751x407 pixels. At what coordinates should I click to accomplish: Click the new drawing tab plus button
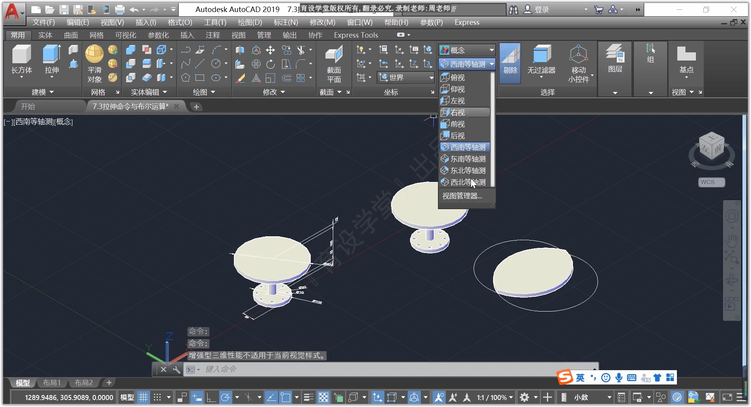point(196,107)
